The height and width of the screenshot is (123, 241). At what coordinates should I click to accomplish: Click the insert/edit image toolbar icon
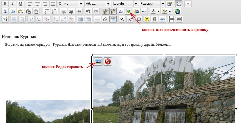[129, 11]
